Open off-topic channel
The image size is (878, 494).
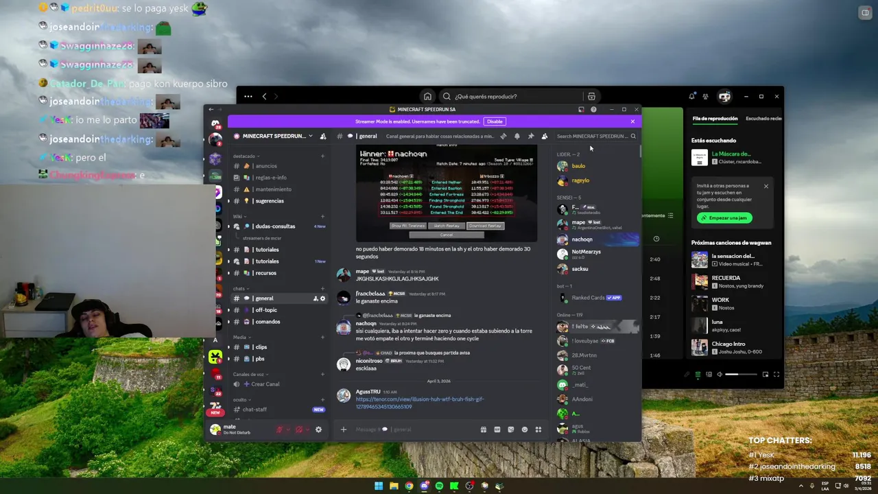click(x=278, y=310)
